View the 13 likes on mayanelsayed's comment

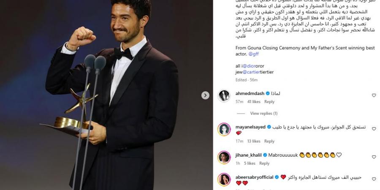[x=253, y=141]
